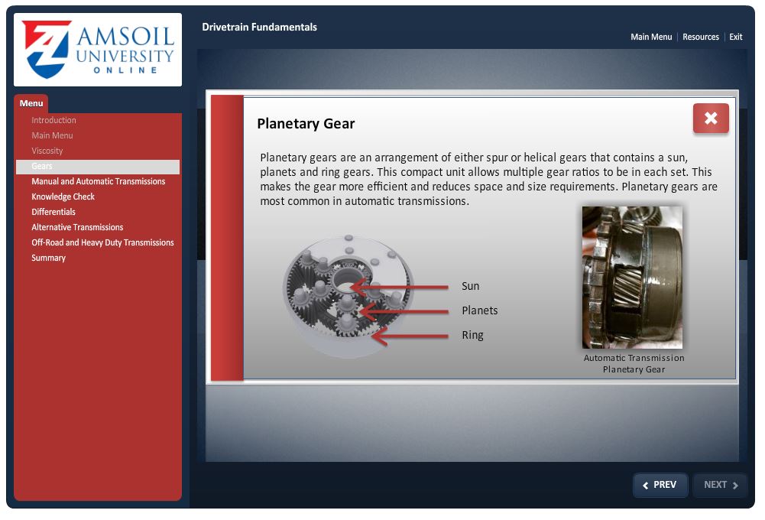Click Main Menu link in top bar
This screenshot has width=765, height=520.
coord(651,37)
